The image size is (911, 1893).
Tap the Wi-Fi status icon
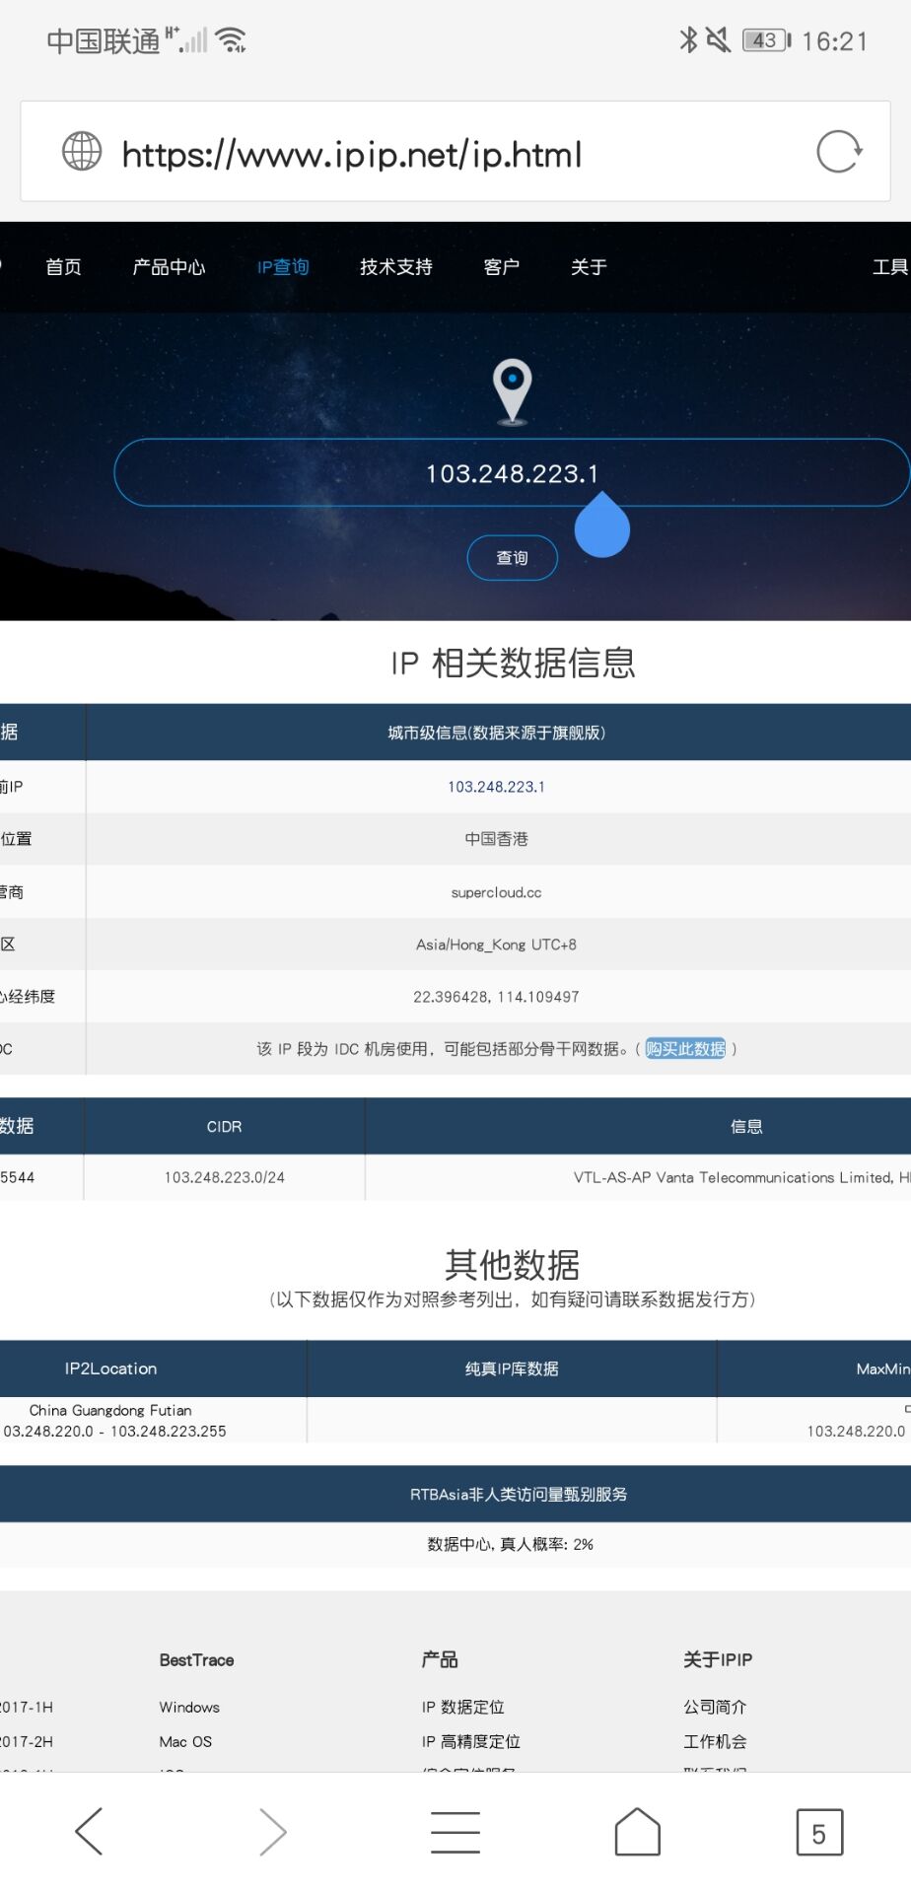(232, 39)
